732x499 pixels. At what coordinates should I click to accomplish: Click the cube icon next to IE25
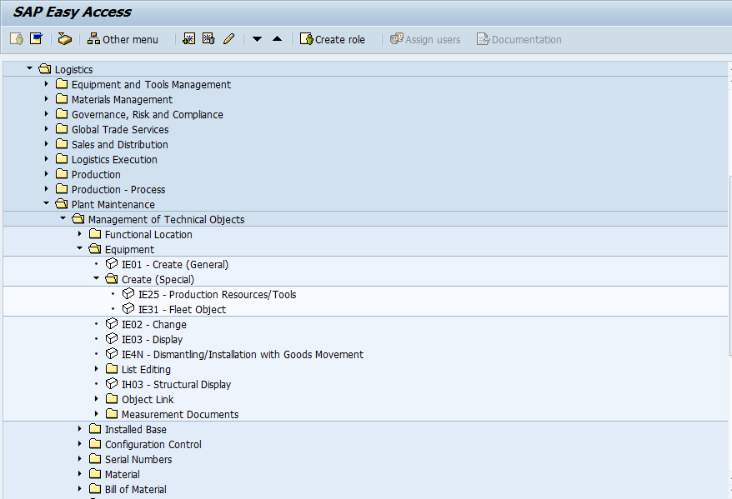point(129,294)
